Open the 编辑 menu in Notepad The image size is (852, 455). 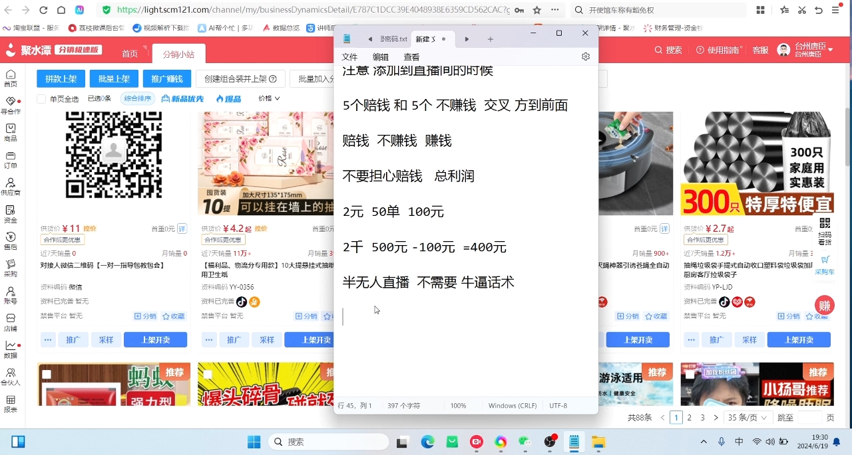click(x=381, y=57)
